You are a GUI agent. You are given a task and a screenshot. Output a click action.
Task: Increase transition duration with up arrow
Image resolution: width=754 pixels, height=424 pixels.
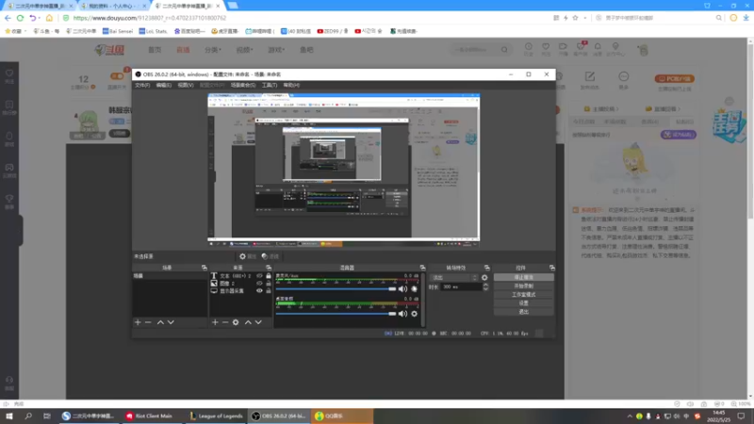(485, 285)
